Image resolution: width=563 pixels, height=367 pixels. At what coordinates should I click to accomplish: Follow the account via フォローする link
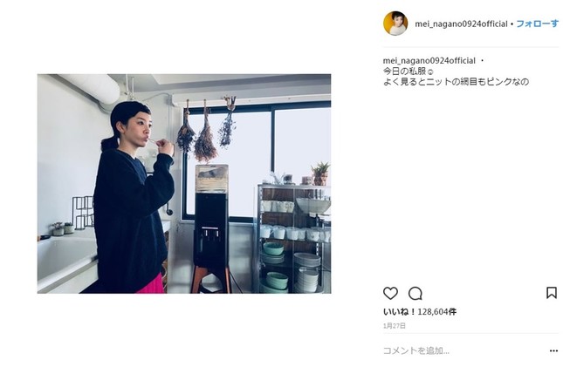click(537, 24)
